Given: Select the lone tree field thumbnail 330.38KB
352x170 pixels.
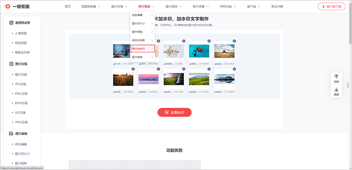Looking at the screenshot, I should click(x=224, y=51).
